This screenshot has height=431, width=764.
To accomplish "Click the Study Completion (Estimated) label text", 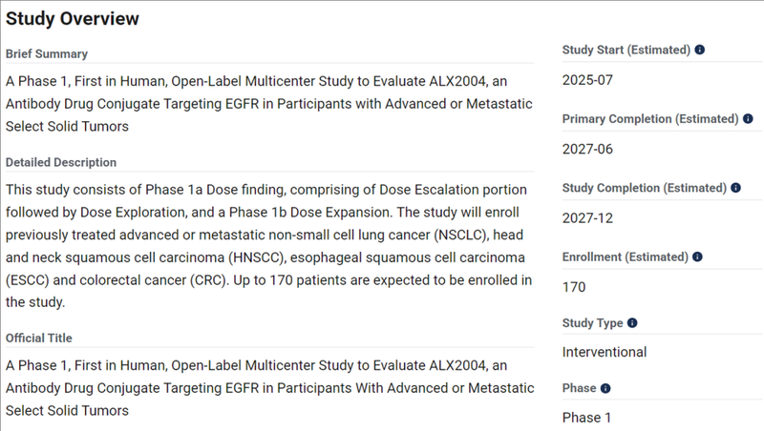I will click(x=644, y=188).
